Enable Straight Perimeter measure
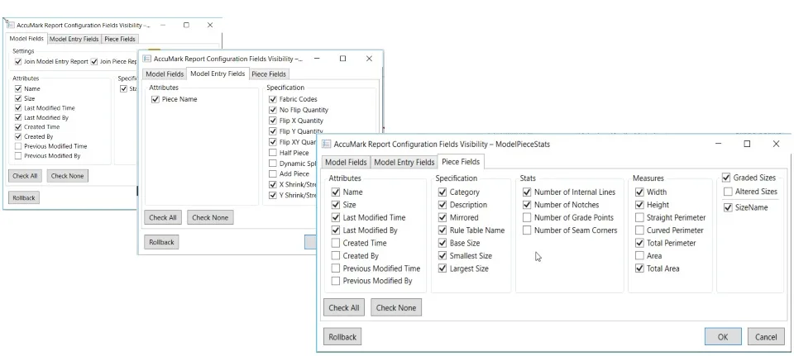The height and width of the screenshot is (356, 794). [639, 217]
